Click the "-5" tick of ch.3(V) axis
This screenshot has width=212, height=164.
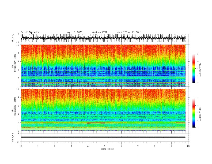point(18,142)
